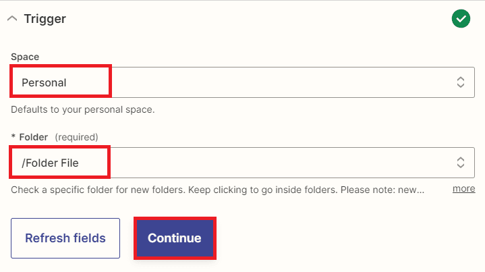
Task: Click the "(required)" text beside Folder
Action: [76, 137]
